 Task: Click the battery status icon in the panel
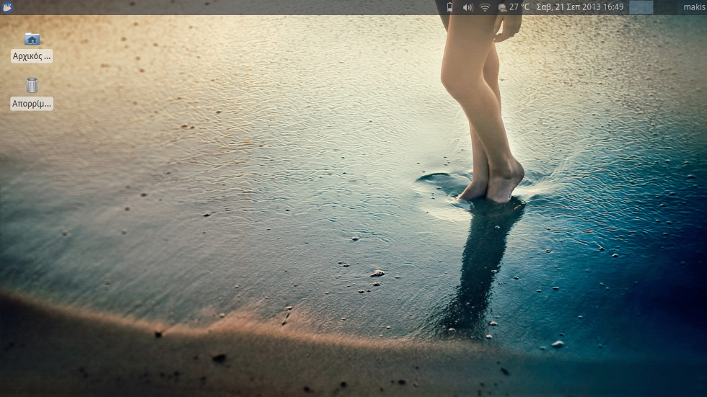pyautogui.click(x=450, y=7)
